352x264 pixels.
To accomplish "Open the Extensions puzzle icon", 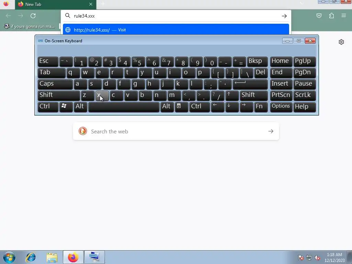I will pyautogui.click(x=331, y=15).
